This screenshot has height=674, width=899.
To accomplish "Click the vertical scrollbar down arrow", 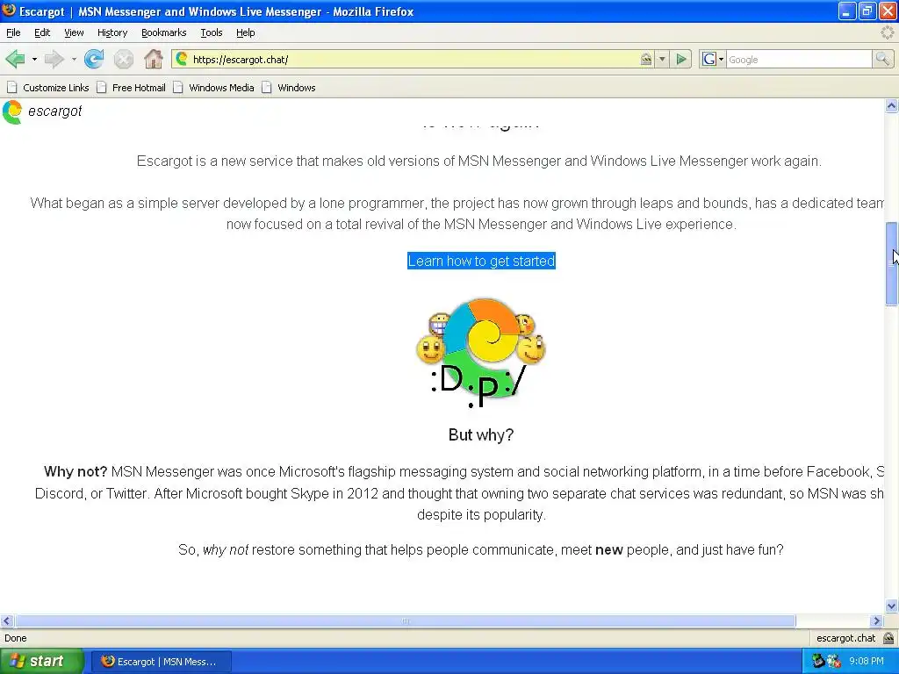I will (x=891, y=606).
